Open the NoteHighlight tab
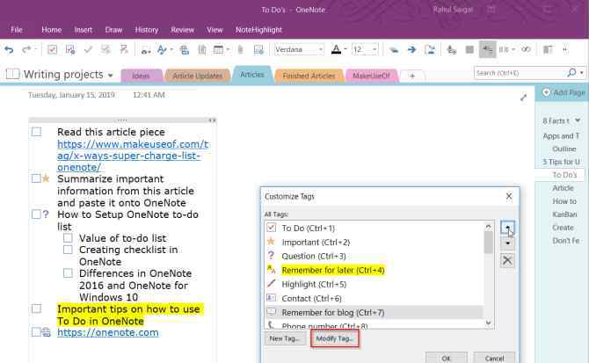The width and height of the screenshot is (589, 363). click(258, 30)
